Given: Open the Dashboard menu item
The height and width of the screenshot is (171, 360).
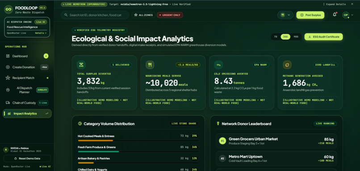Looking at the screenshot, I should [x=27, y=56].
